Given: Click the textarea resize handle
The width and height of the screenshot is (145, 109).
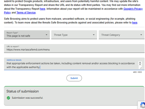Looking at the screenshot, I should [140, 68].
